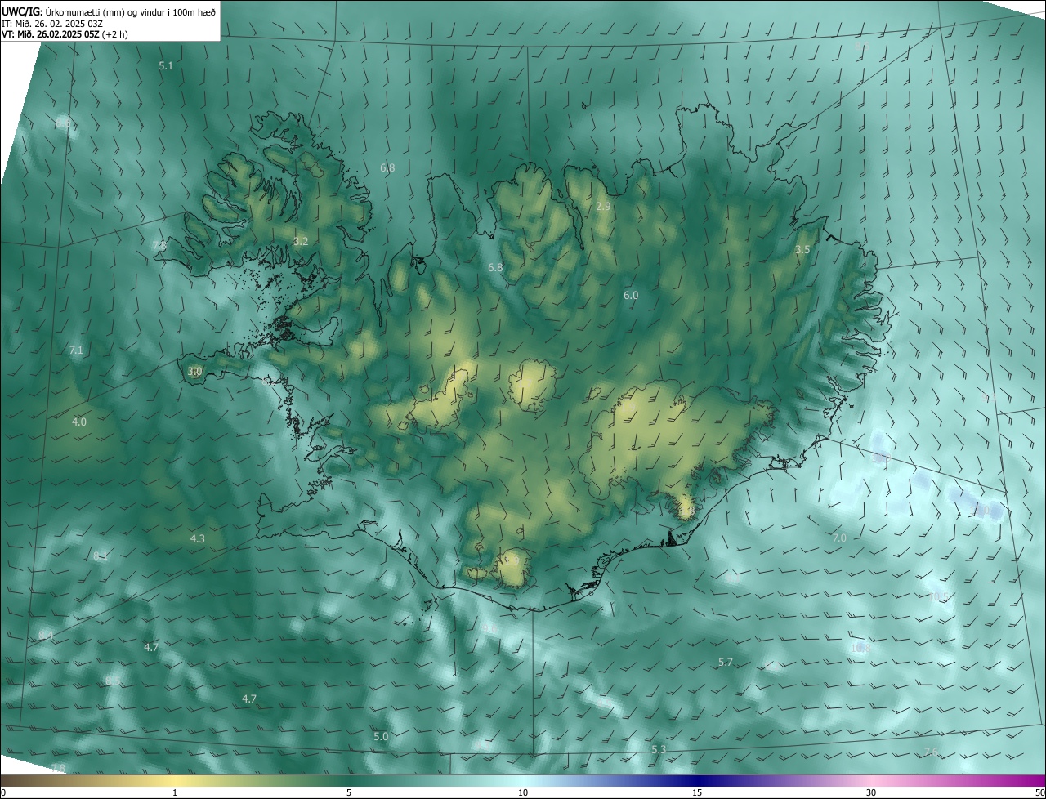Click the 'IT: Mið. 26. 02. 2025 03Z' line
The image size is (1046, 799).
pos(53,23)
